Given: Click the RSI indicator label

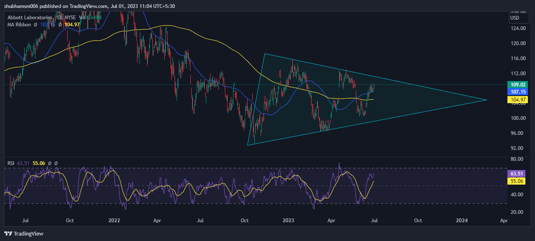Looking at the screenshot, I should click(11, 163).
